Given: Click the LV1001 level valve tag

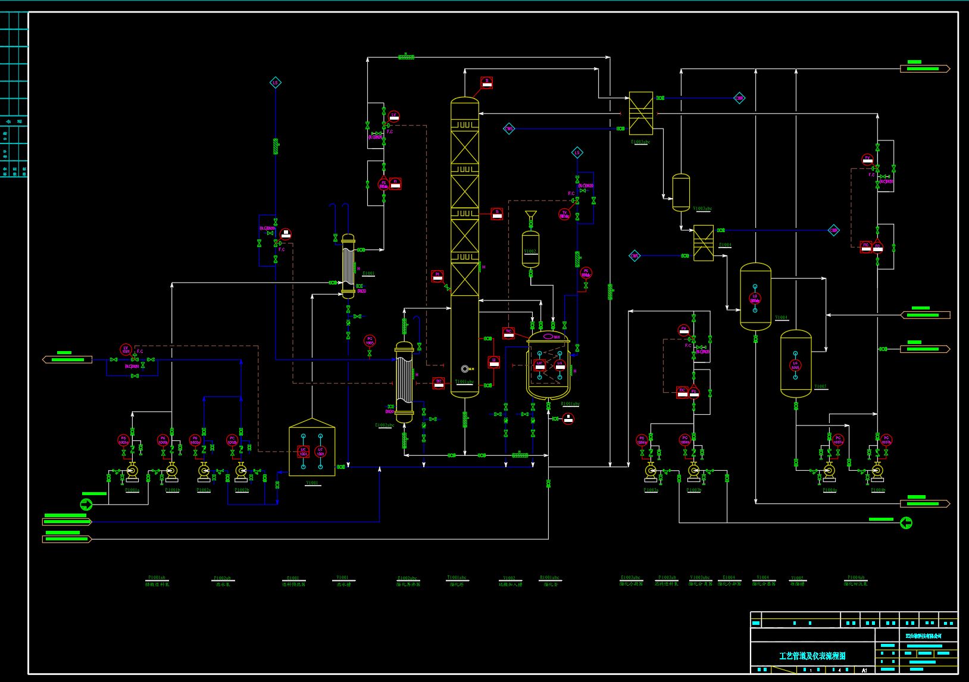Looking at the screenshot, I should pyautogui.click(x=126, y=349).
